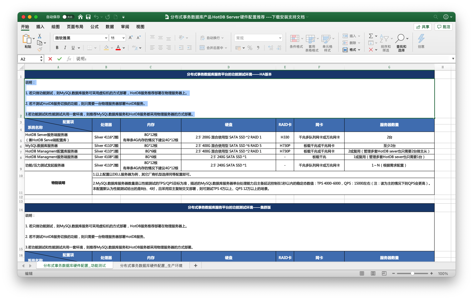Open the 条件格式 conditional formatting icon
The height and width of the screenshot is (300, 473).
(x=294, y=39)
